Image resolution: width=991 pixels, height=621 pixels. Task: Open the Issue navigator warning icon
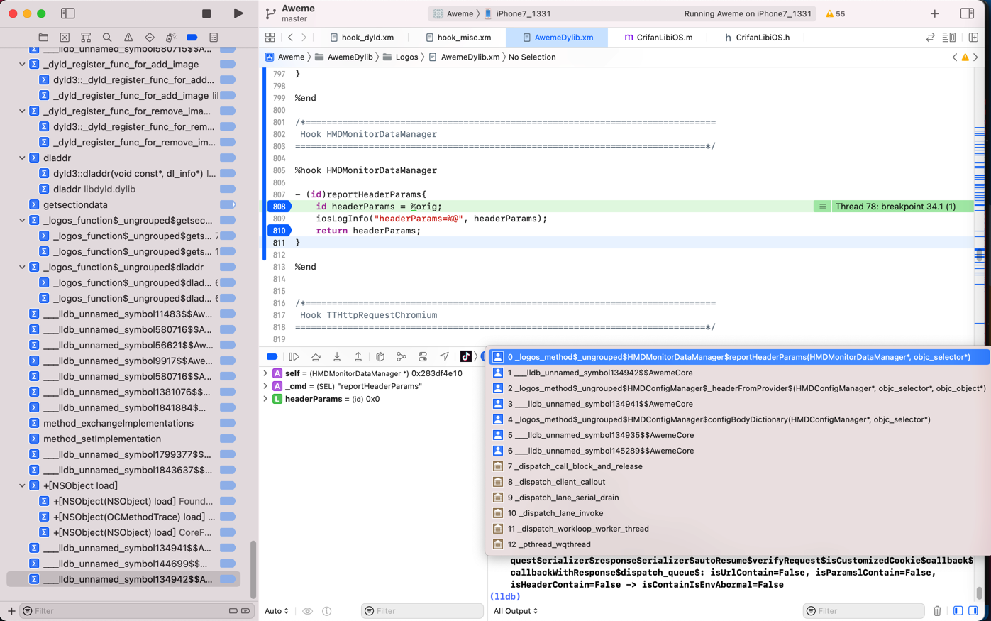(x=128, y=38)
